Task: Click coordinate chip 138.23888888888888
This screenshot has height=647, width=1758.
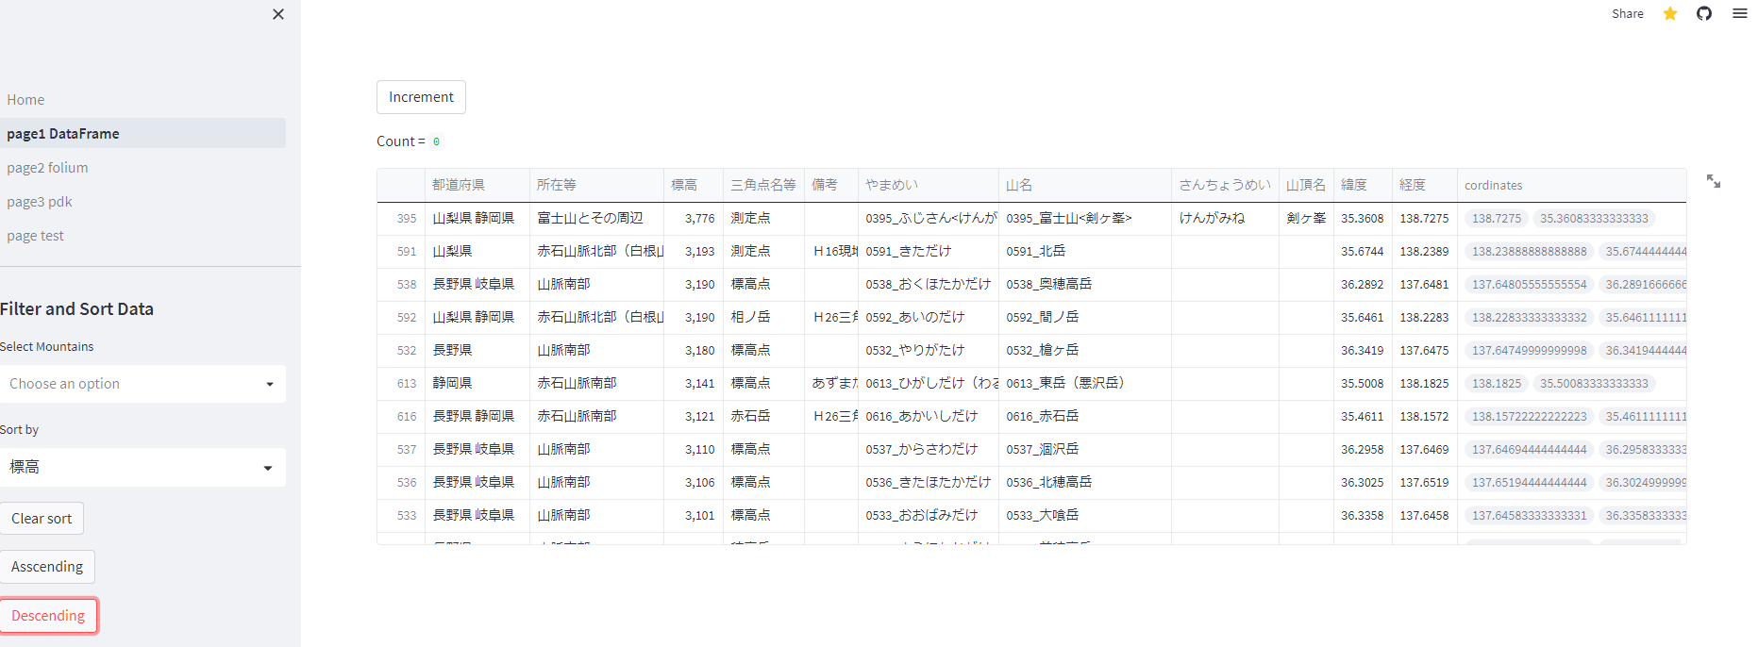Action: (1530, 251)
